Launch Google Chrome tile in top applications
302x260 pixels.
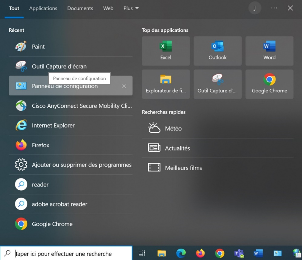coord(269,84)
